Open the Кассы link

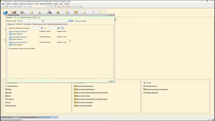coord(9,96)
